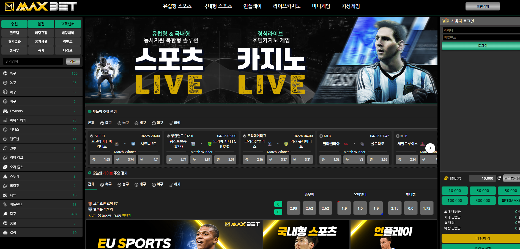Open the 경기결과 match results
This screenshot has width=520, height=249.
click(14, 42)
